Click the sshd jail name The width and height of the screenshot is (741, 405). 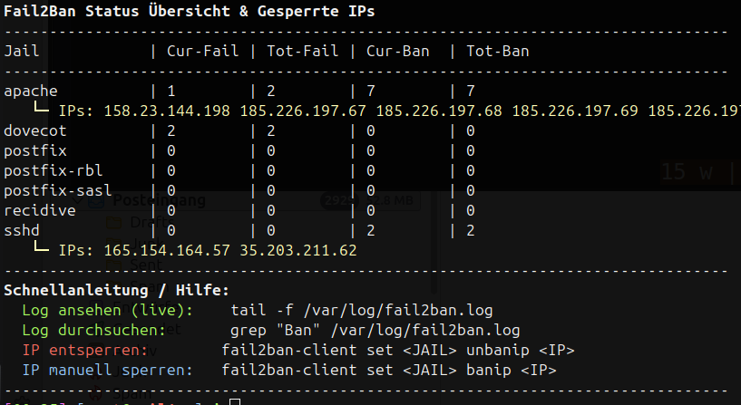click(x=22, y=230)
